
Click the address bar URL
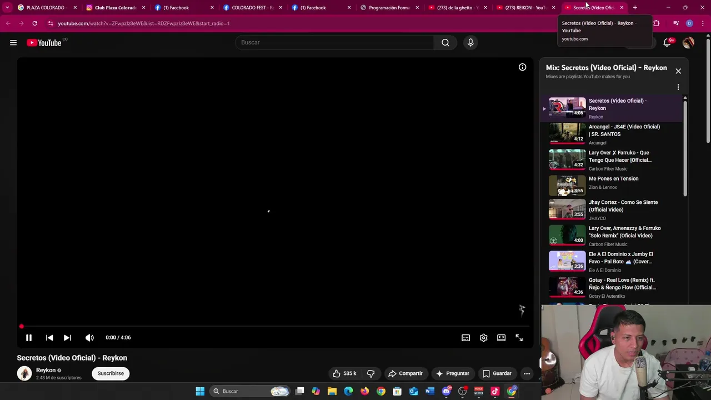pos(144,23)
